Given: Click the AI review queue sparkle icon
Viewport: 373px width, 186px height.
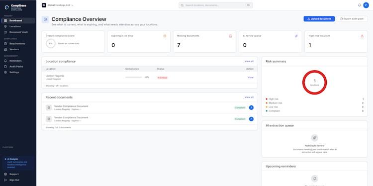Looking at the screenshot, I should pos(296,36).
